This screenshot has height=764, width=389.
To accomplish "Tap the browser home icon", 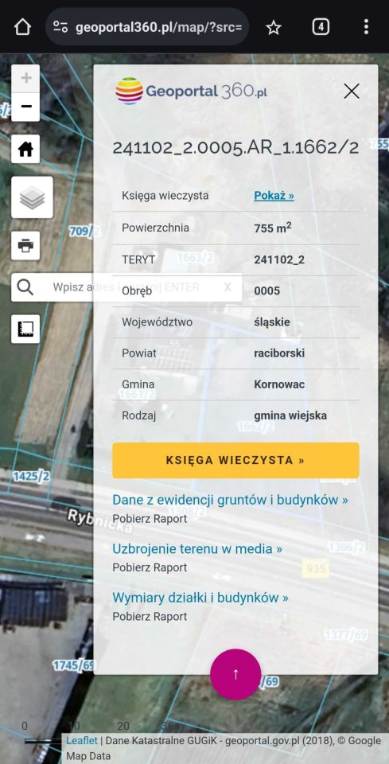I will tap(22, 27).
